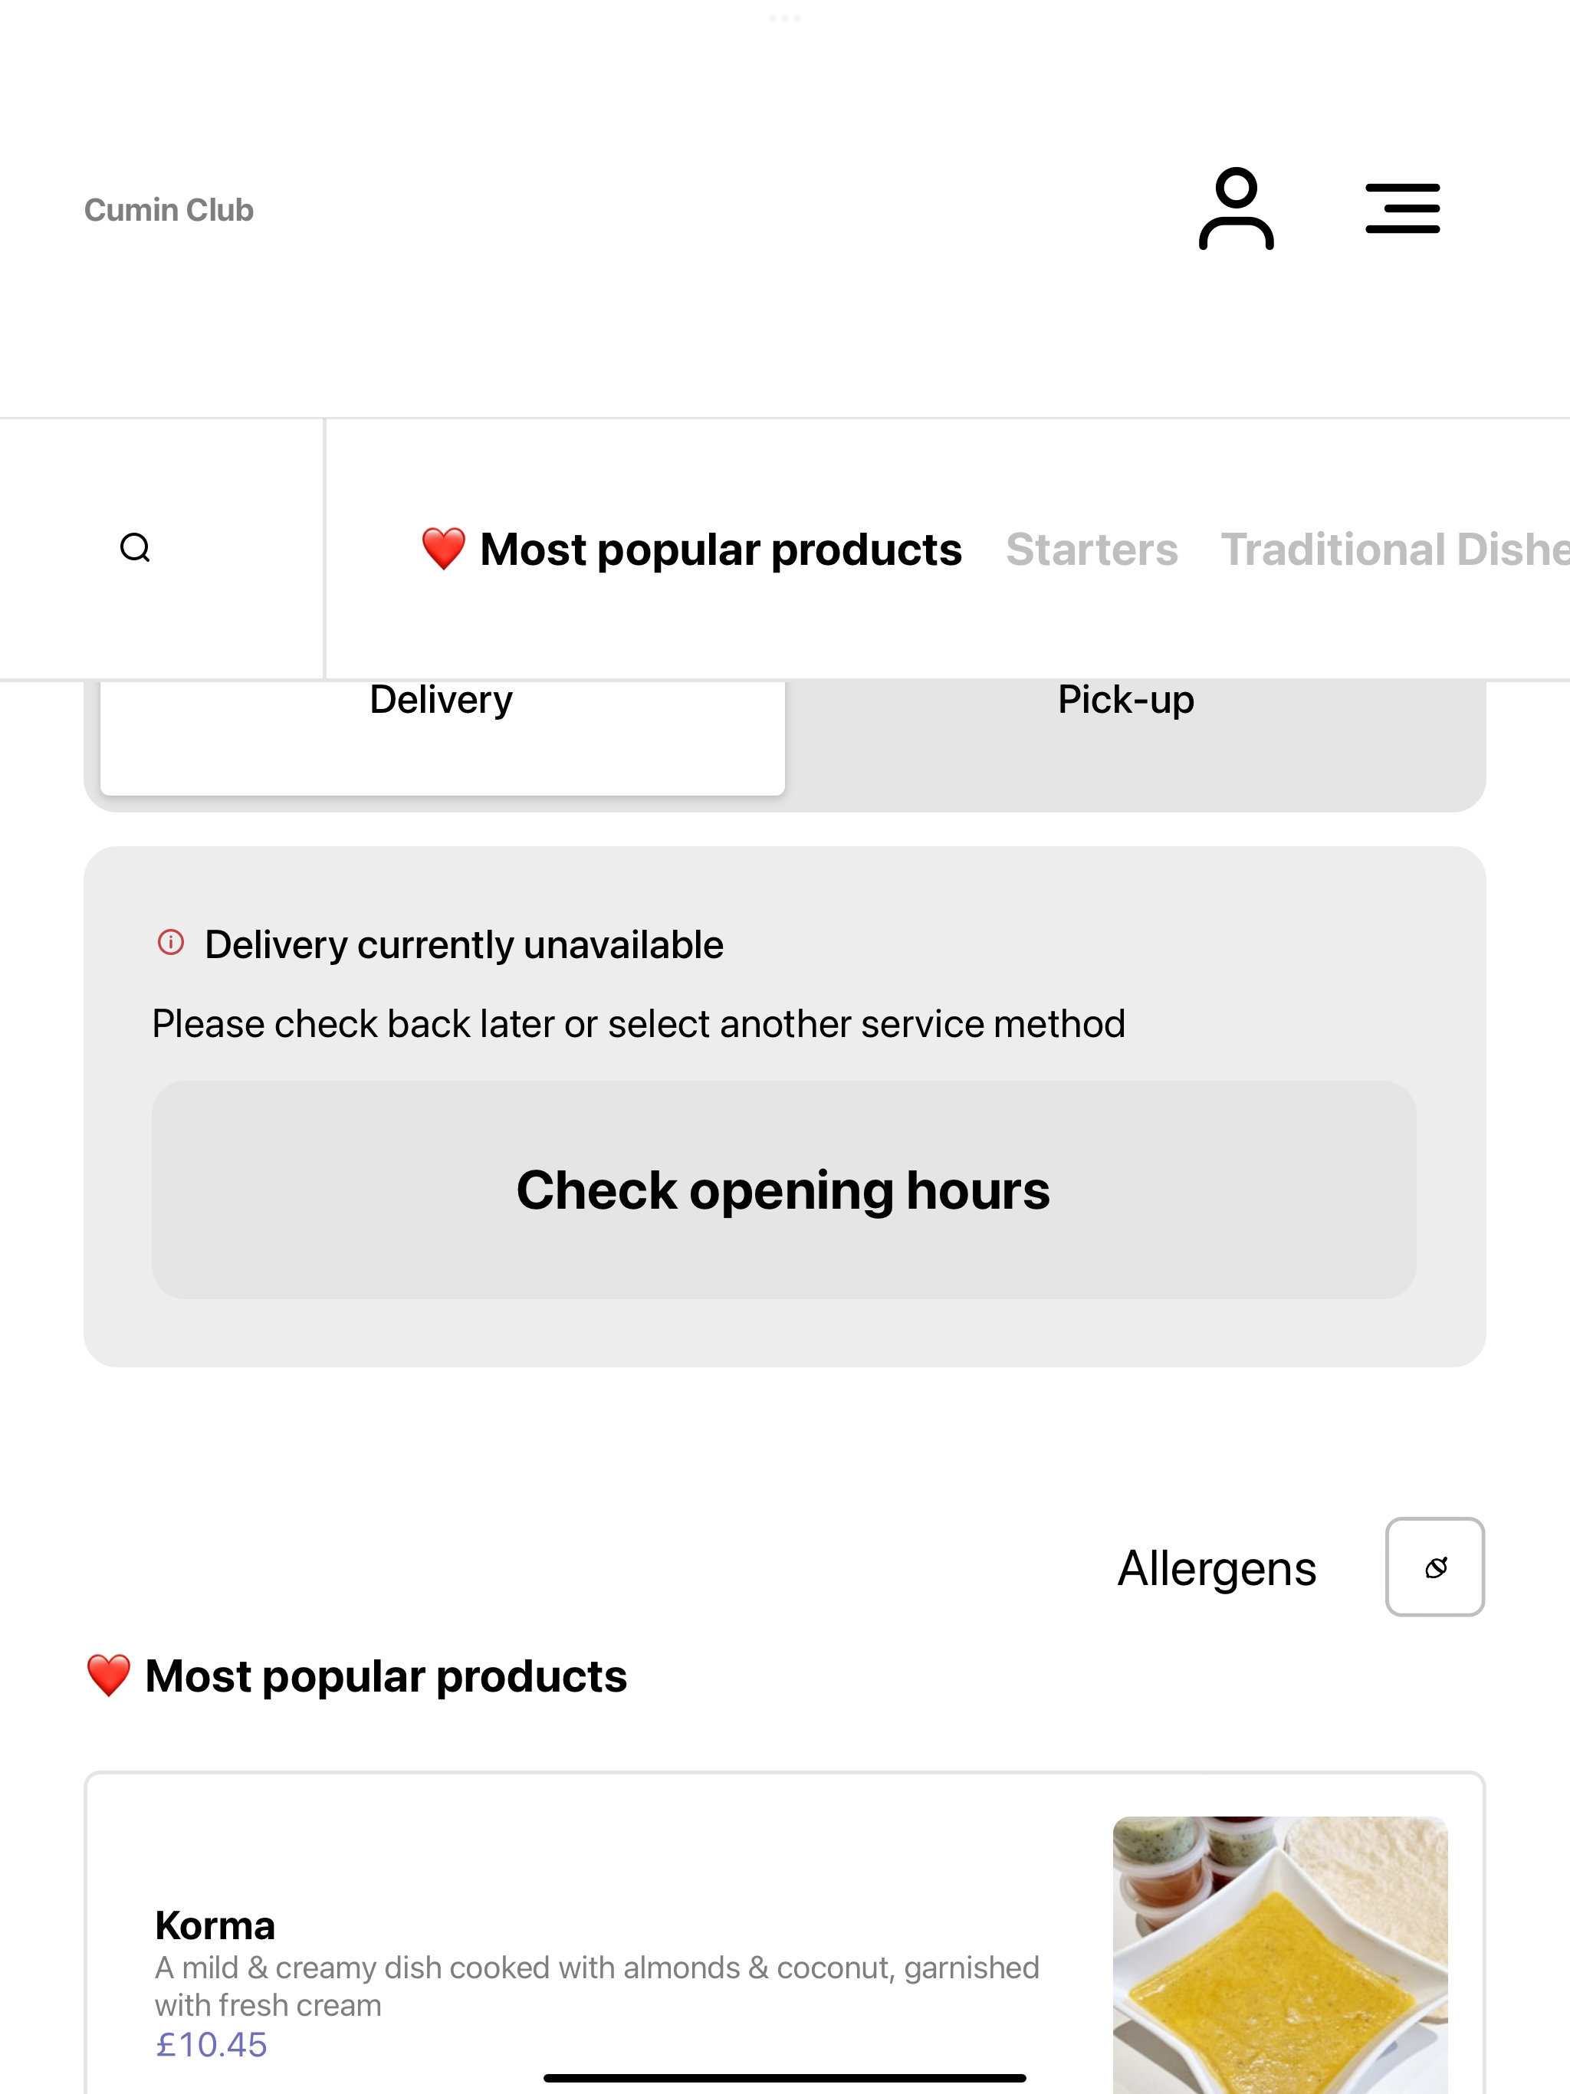Click the allergens filter icon button
1570x2094 pixels.
coord(1434,1567)
